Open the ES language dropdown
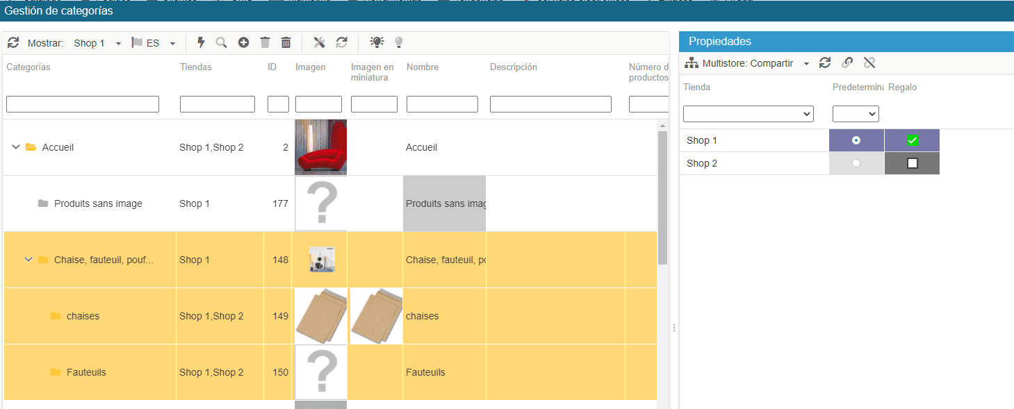This screenshot has width=1014, height=409. tap(154, 43)
